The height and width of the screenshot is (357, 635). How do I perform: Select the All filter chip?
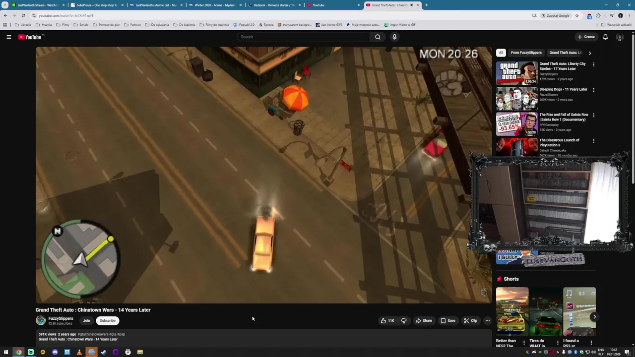501,53
